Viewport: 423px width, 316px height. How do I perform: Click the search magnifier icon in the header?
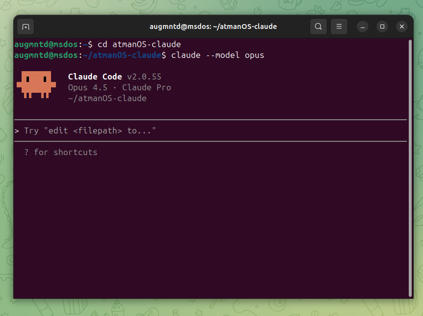[x=318, y=26]
